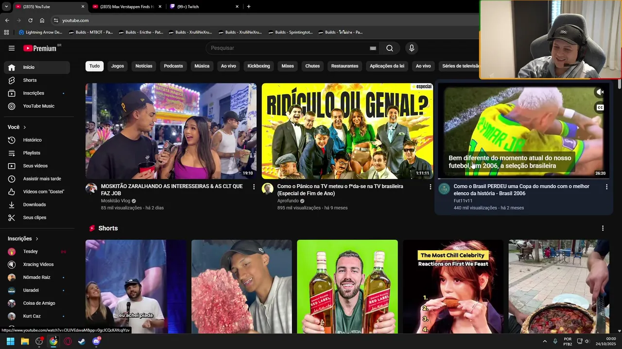Open the Most Chill Celebrity Short thumbnail

453,286
